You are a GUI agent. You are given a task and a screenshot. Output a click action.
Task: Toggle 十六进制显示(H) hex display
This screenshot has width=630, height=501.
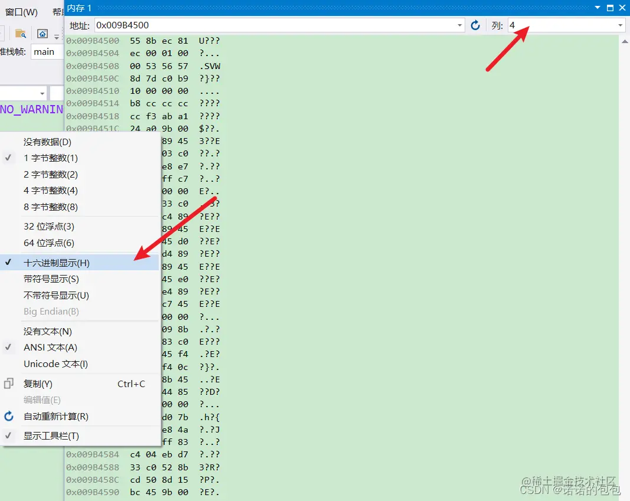click(x=80, y=263)
